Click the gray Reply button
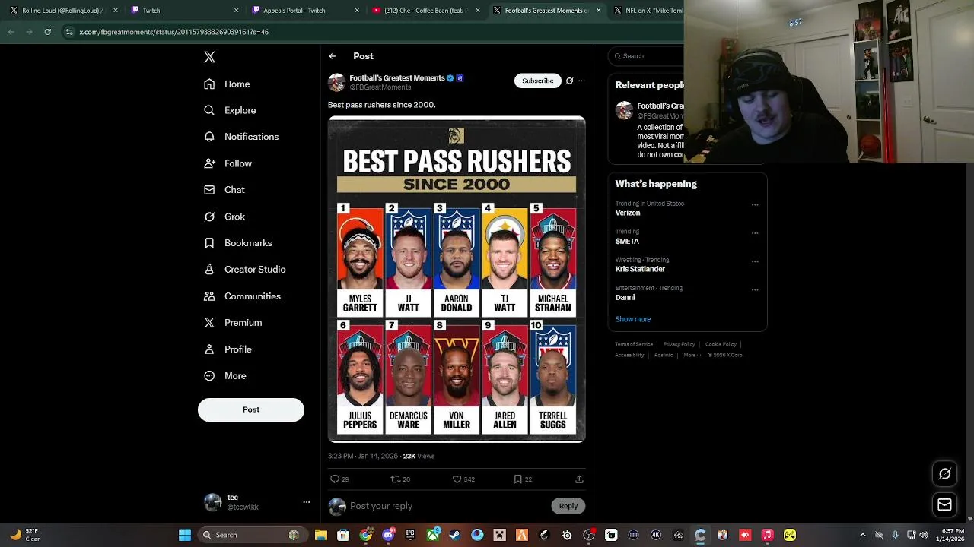This screenshot has height=547, width=974. point(568,506)
